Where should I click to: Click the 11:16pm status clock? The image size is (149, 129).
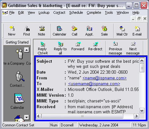pos(139,125)
